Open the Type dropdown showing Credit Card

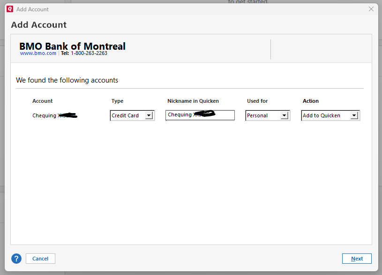(132, 115)
